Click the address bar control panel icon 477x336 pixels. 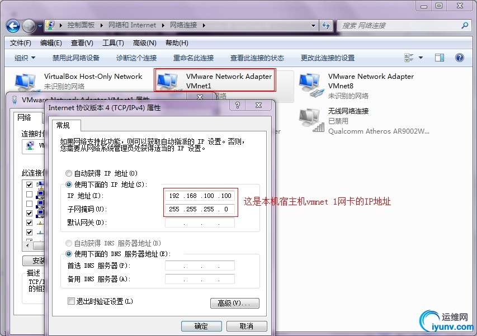[50, 25]
